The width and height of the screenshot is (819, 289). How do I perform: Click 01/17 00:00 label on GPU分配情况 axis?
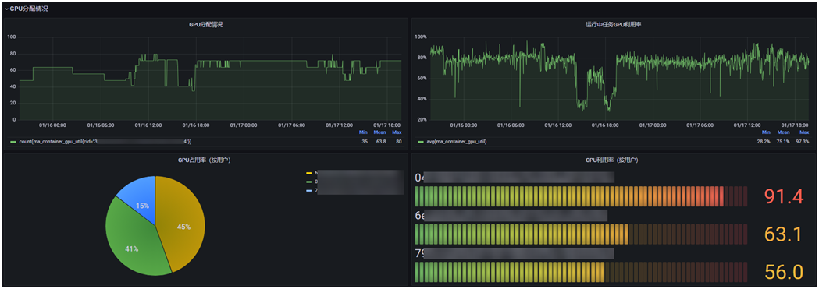pyautogui.click(x=243, y=125)
